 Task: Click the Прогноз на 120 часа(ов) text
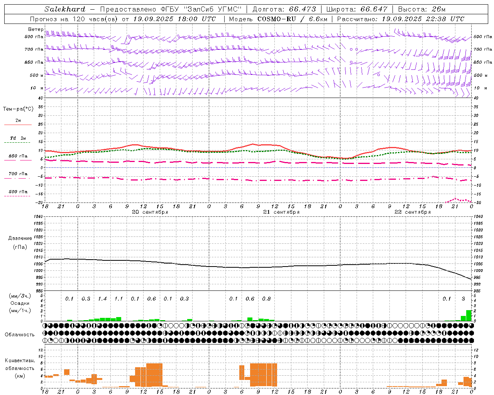(x=74, y=19)
